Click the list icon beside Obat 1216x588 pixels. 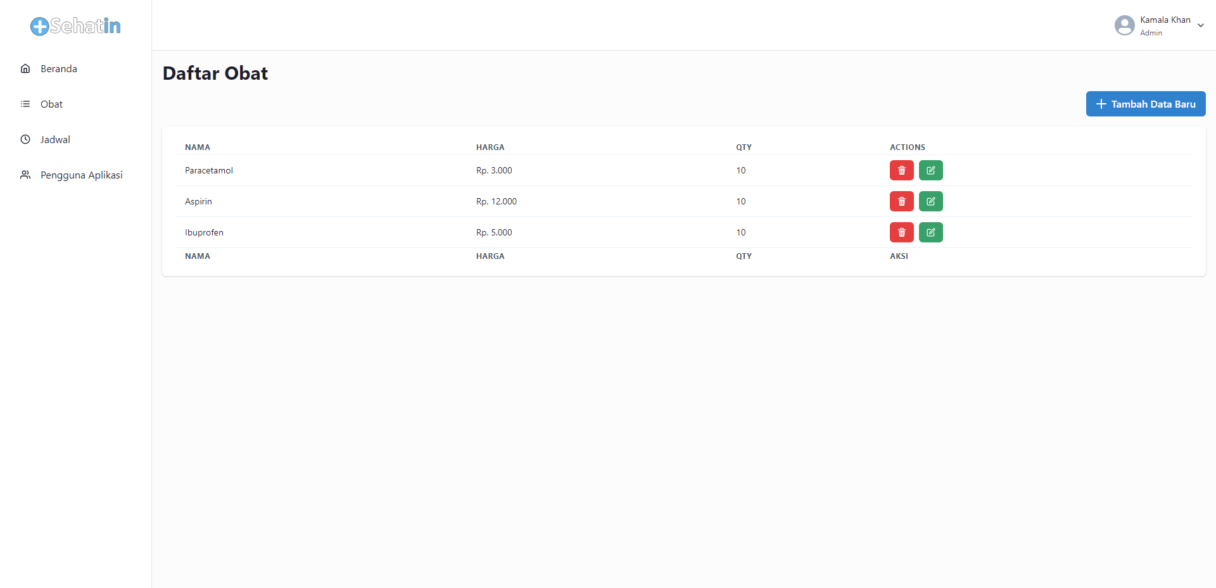coord(25,104)
